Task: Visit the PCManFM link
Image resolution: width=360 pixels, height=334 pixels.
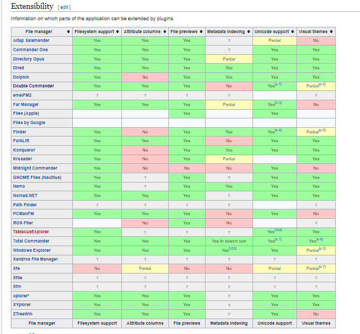Action: click(23, 214)
